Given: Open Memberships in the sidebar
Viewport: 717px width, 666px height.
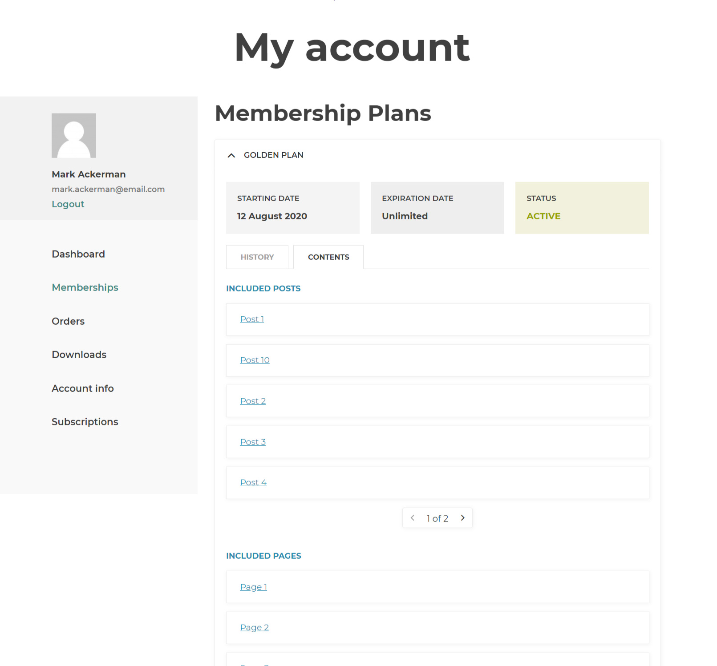Looking at the screenshot, I should point(85,287).
